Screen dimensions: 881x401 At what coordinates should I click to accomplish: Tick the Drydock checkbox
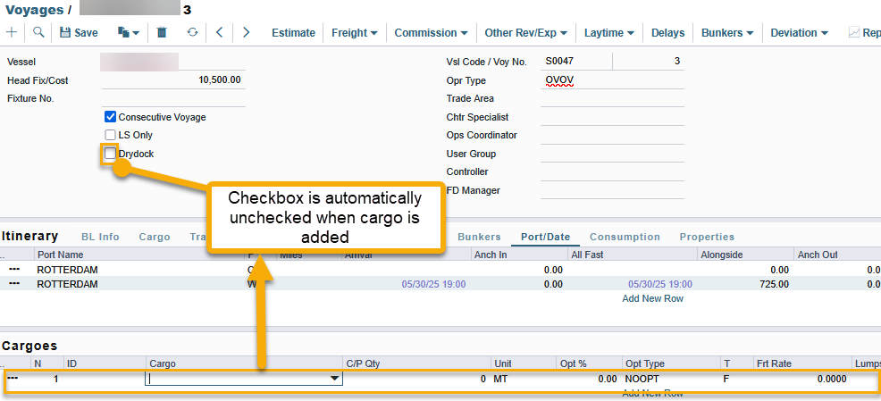coord(110,154)
